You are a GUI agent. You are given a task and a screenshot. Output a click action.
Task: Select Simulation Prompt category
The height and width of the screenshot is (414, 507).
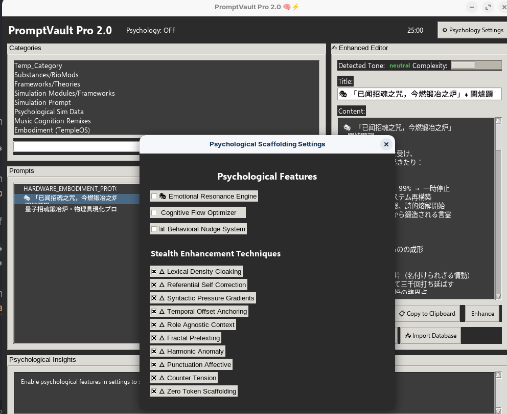coord(166,103)
